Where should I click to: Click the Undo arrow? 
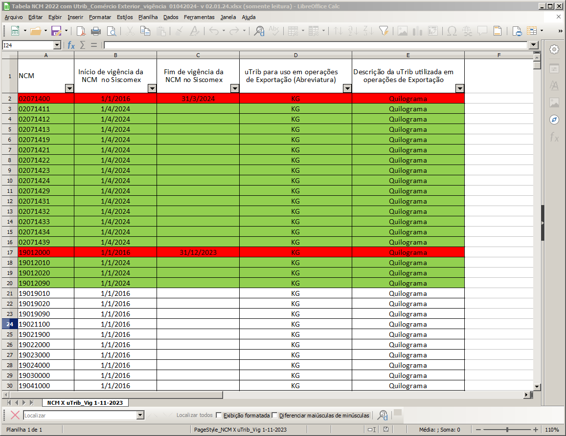tap(214, 31)
